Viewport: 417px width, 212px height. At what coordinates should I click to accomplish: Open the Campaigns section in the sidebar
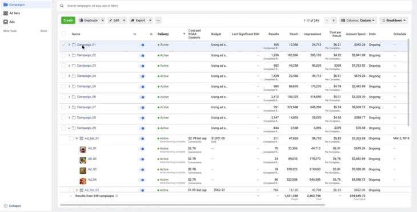tap(26, 5)
